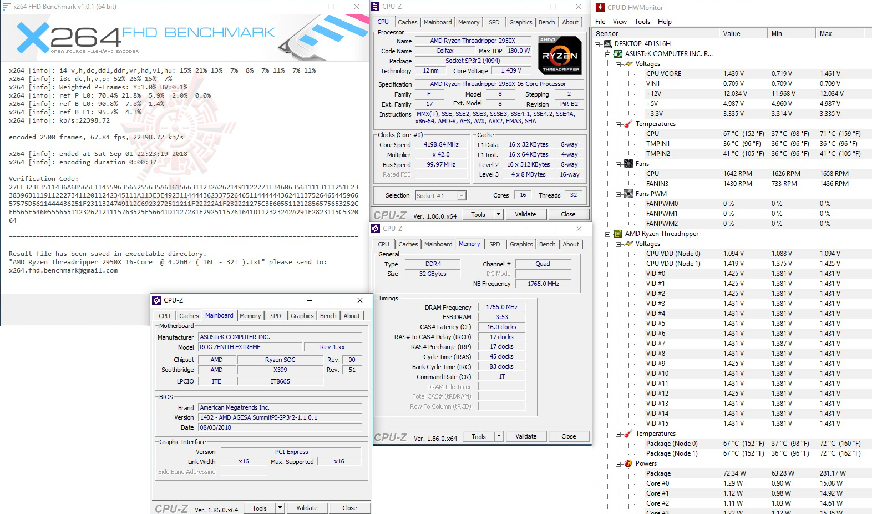Close the x264 FHD Benchmark window
The image size is (872, 514).
pos(357,7)
